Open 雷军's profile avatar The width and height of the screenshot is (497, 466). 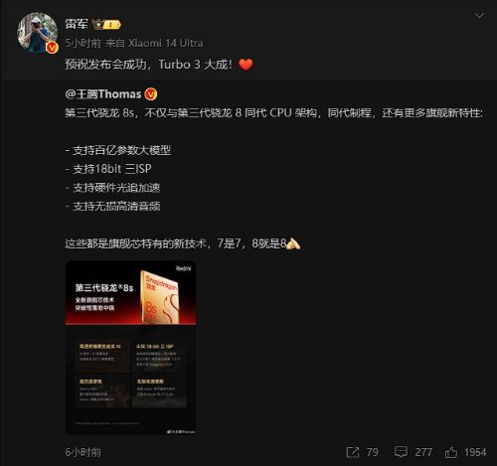37,33
